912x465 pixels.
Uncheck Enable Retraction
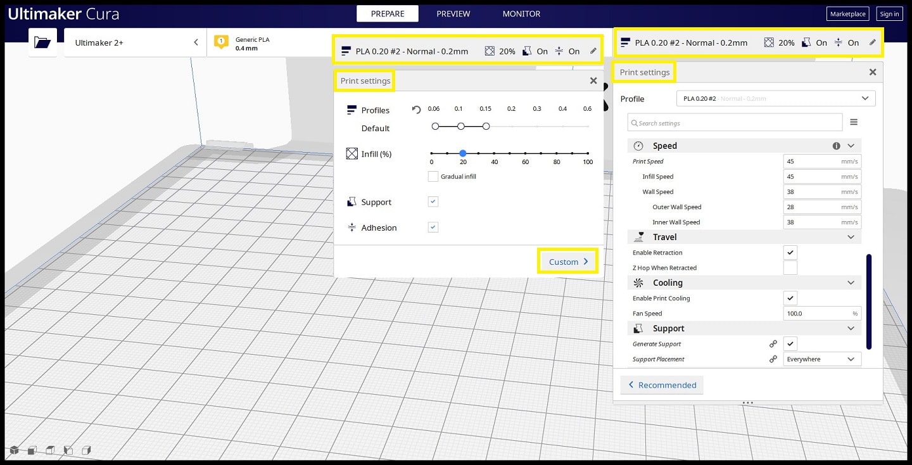pos(790,252)
